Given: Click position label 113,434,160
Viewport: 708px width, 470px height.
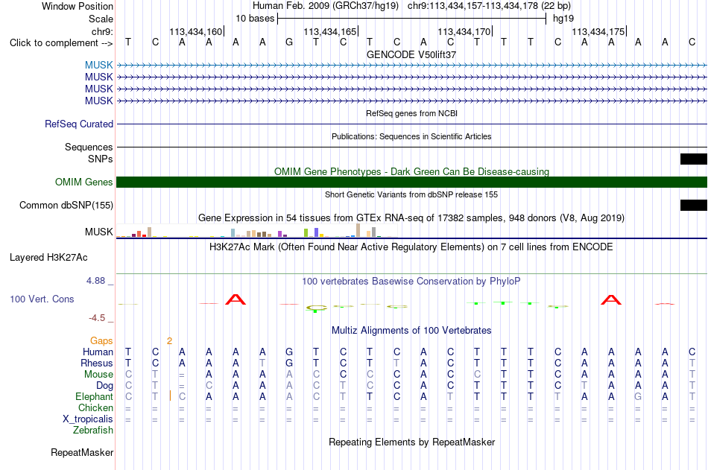Looking at the screenshot, I should (196, 31).
